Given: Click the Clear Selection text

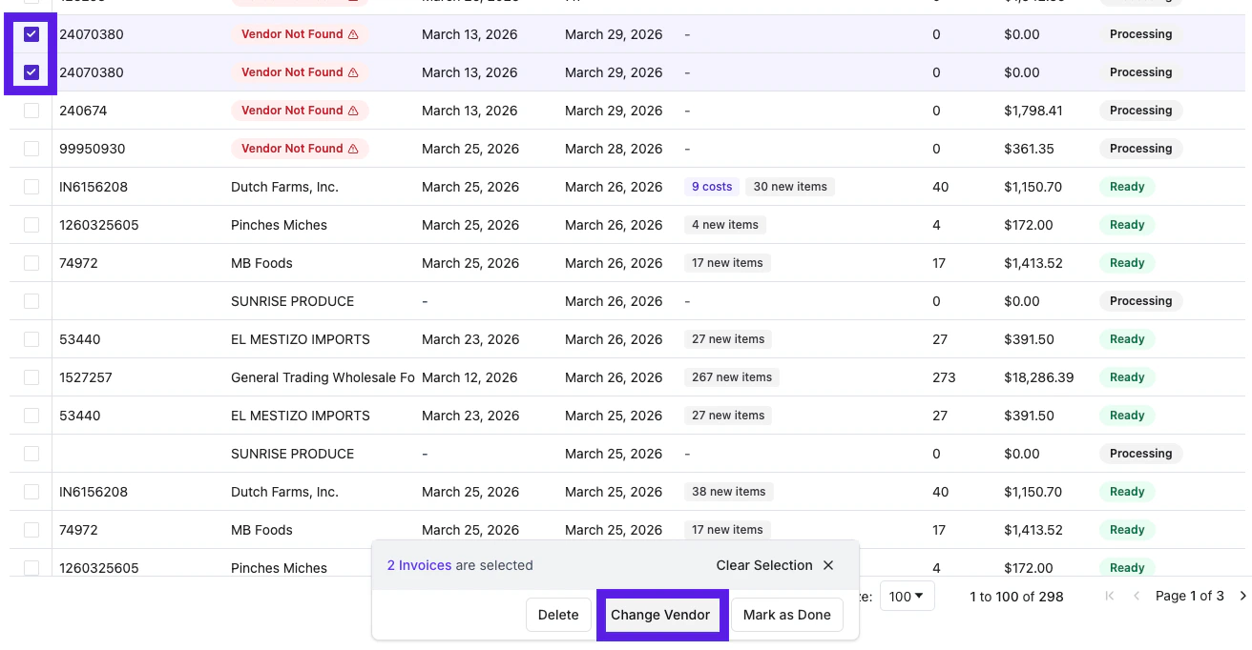Looking at the screenshot, I should (x=763, y=564).
